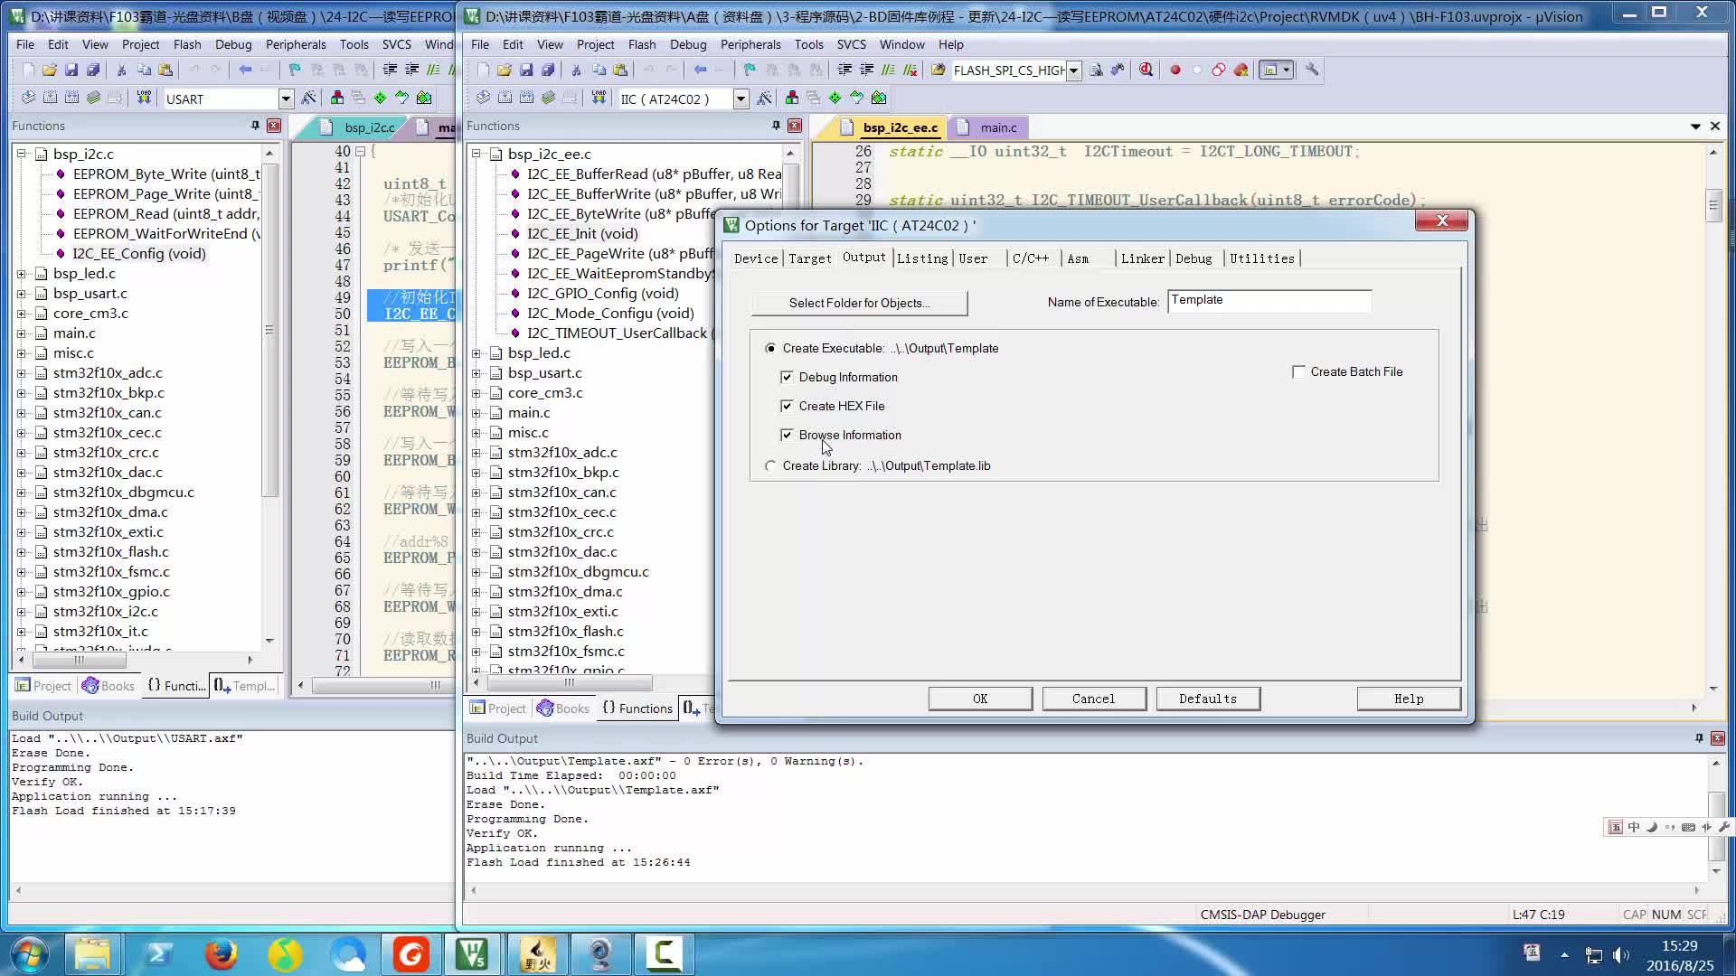
Task: Click Manage Project Items icon in right window
Action: coord(792,99)
